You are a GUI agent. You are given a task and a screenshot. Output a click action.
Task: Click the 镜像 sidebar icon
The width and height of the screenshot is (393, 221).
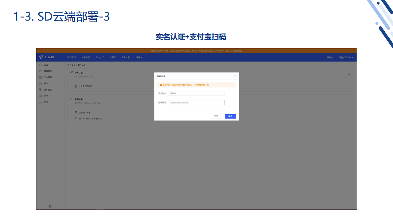[x=41, y=83]
